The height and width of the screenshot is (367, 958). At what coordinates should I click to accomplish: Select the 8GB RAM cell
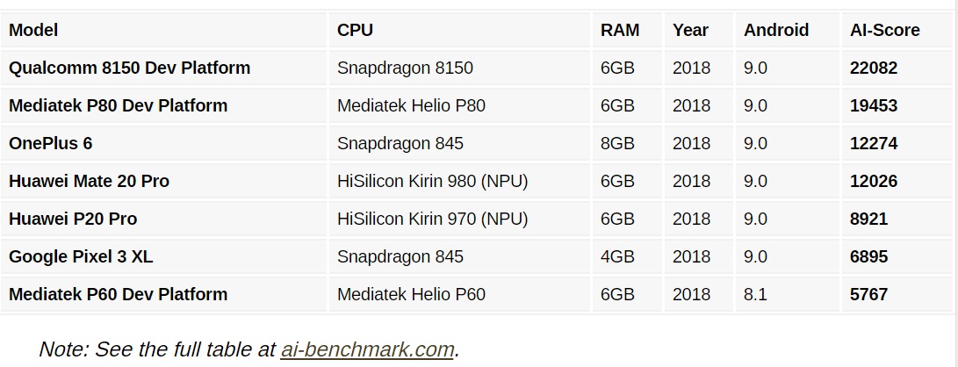click(x=617, y=143)
